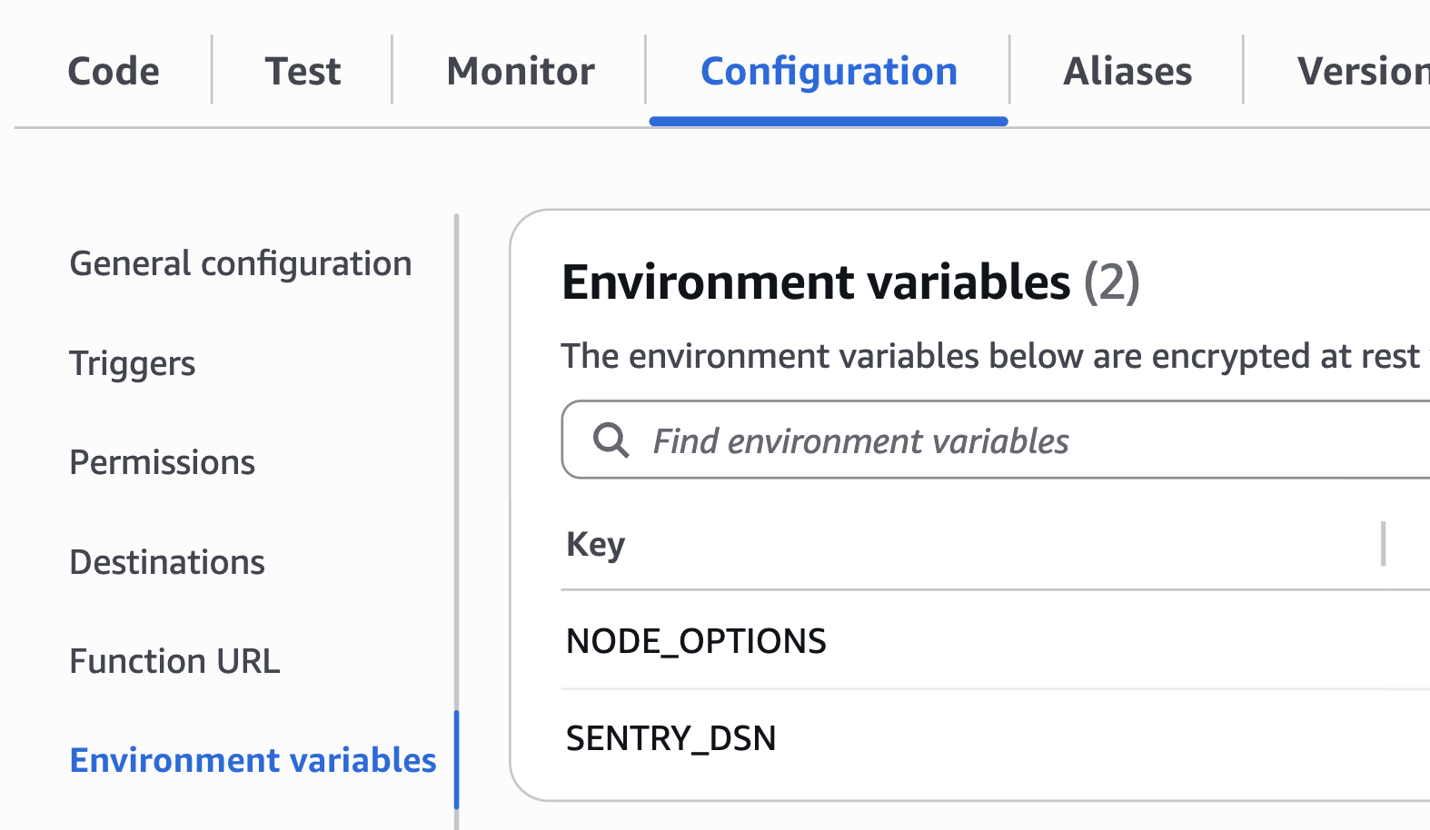This screenshot has height=830, width=1430.
Task: Switch to the Test tab
Action: coord(303,71)
